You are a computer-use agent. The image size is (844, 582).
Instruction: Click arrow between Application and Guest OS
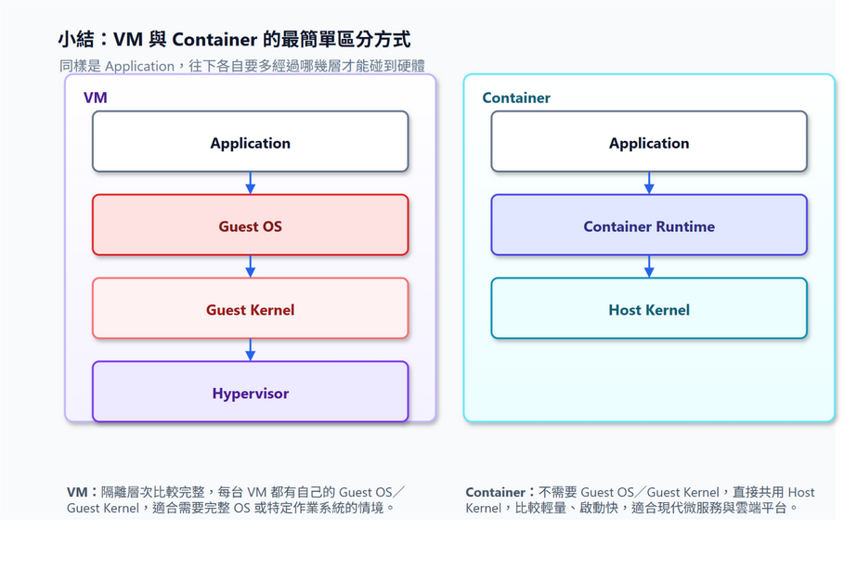pyautogui.click(x=251, y=184)
